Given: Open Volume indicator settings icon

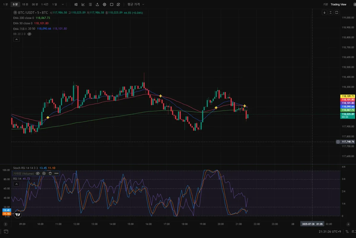Looking at the screenshot, I should [44, 173].
